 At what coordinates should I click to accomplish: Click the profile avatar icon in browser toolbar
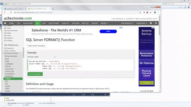(155, 12)
